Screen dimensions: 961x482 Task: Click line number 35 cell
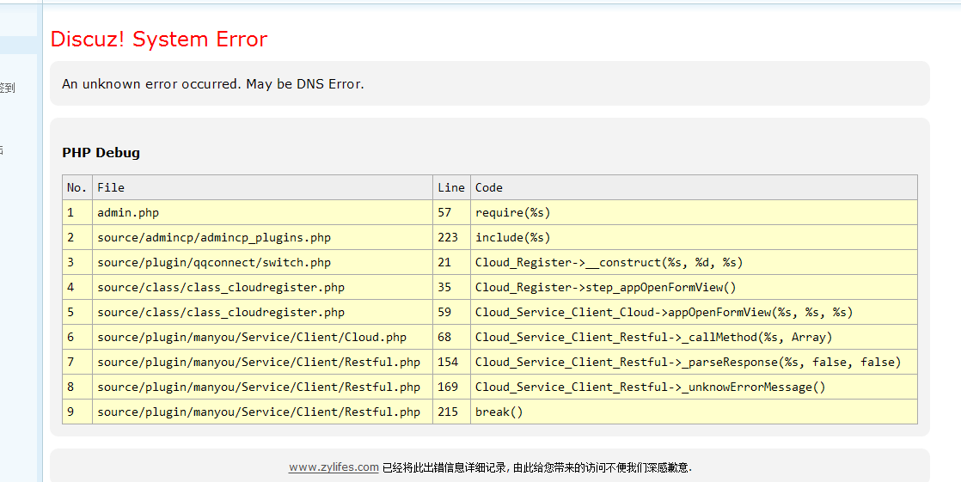451,287
